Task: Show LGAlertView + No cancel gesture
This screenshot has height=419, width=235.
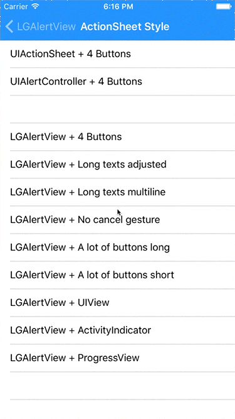Action: click(118, 220)
